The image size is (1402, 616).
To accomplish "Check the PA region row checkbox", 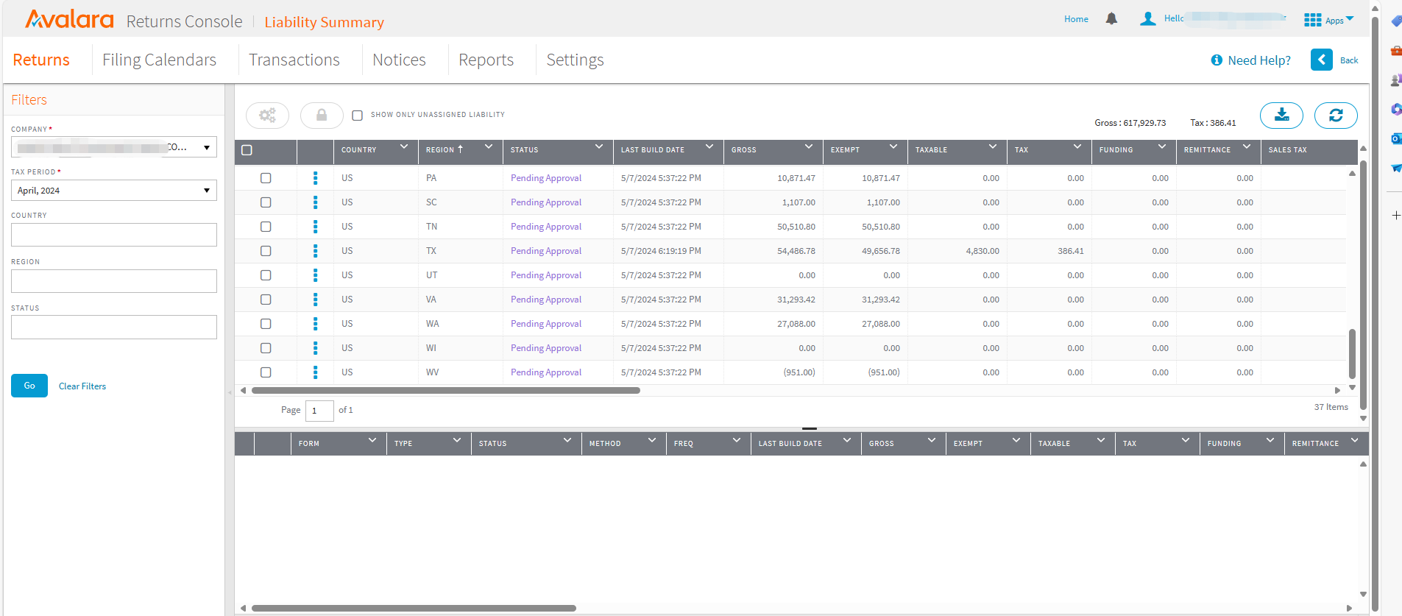I will [x=266, y=178].
